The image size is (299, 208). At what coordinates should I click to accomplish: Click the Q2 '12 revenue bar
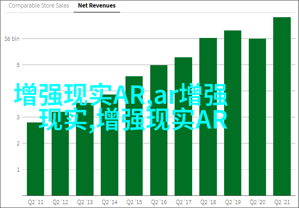(x=60, y=154)
